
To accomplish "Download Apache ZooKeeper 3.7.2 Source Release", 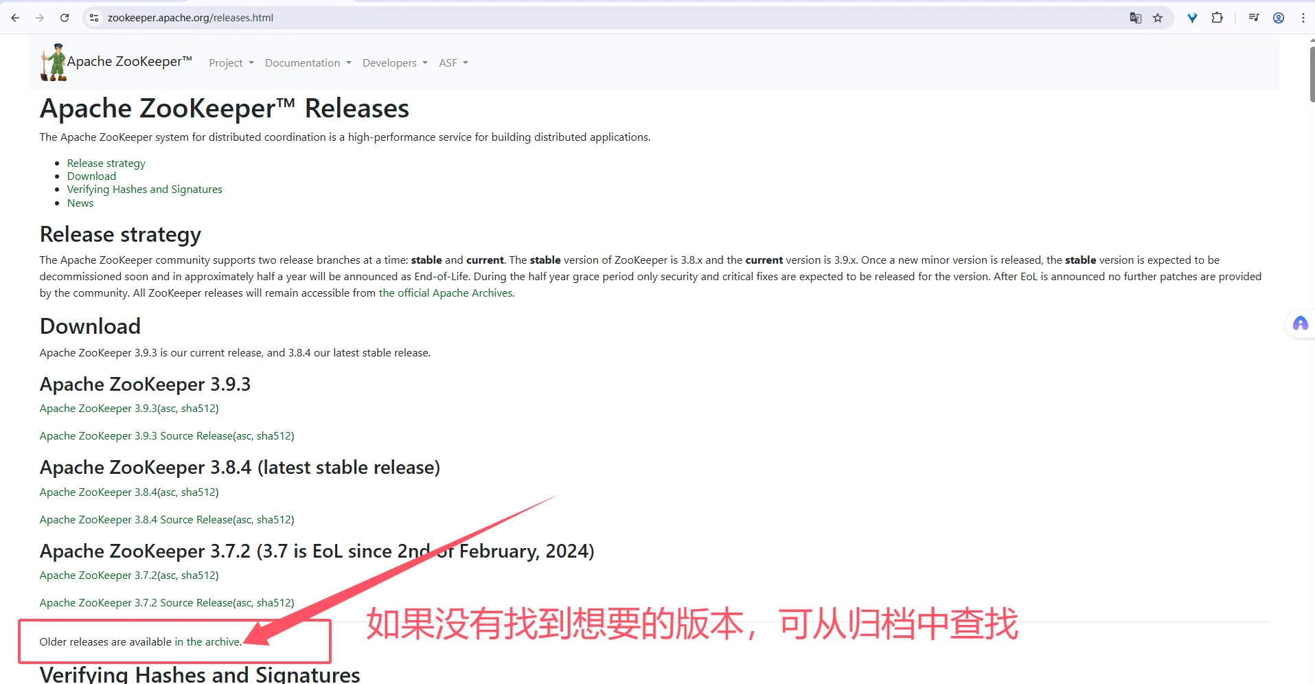I will [136, 603].
